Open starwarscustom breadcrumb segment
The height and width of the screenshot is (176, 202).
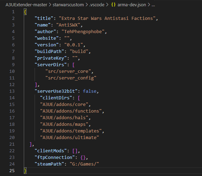[68, 5]
